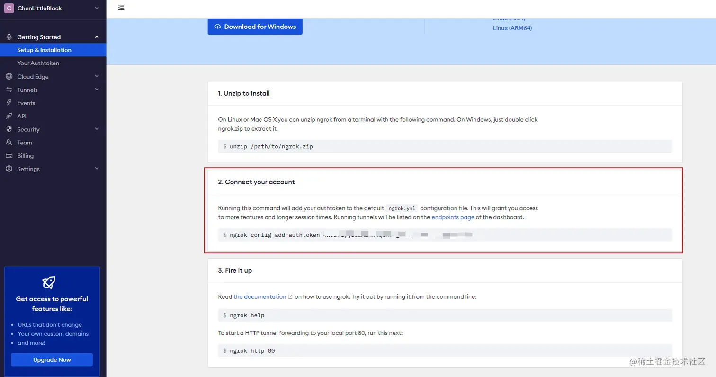716x377 pixels.
Task: Expand the Settings chevron
Action: pos(97,169)
